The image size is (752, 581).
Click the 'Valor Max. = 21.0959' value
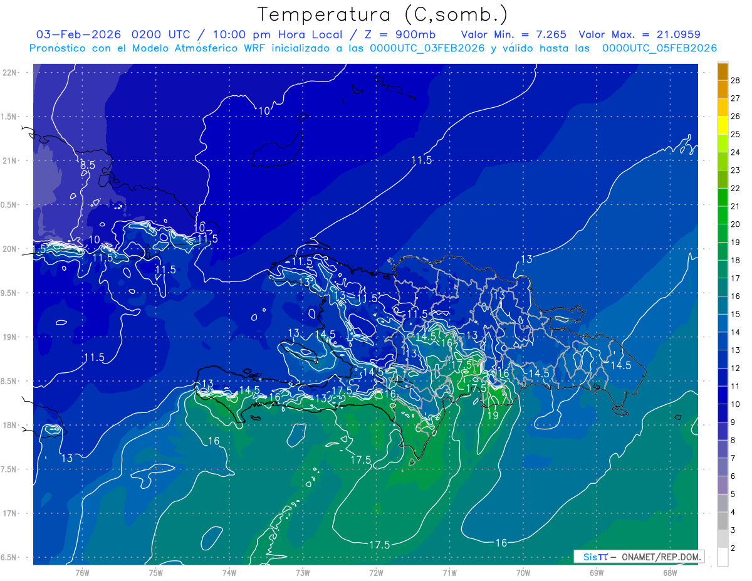(639, 34)
